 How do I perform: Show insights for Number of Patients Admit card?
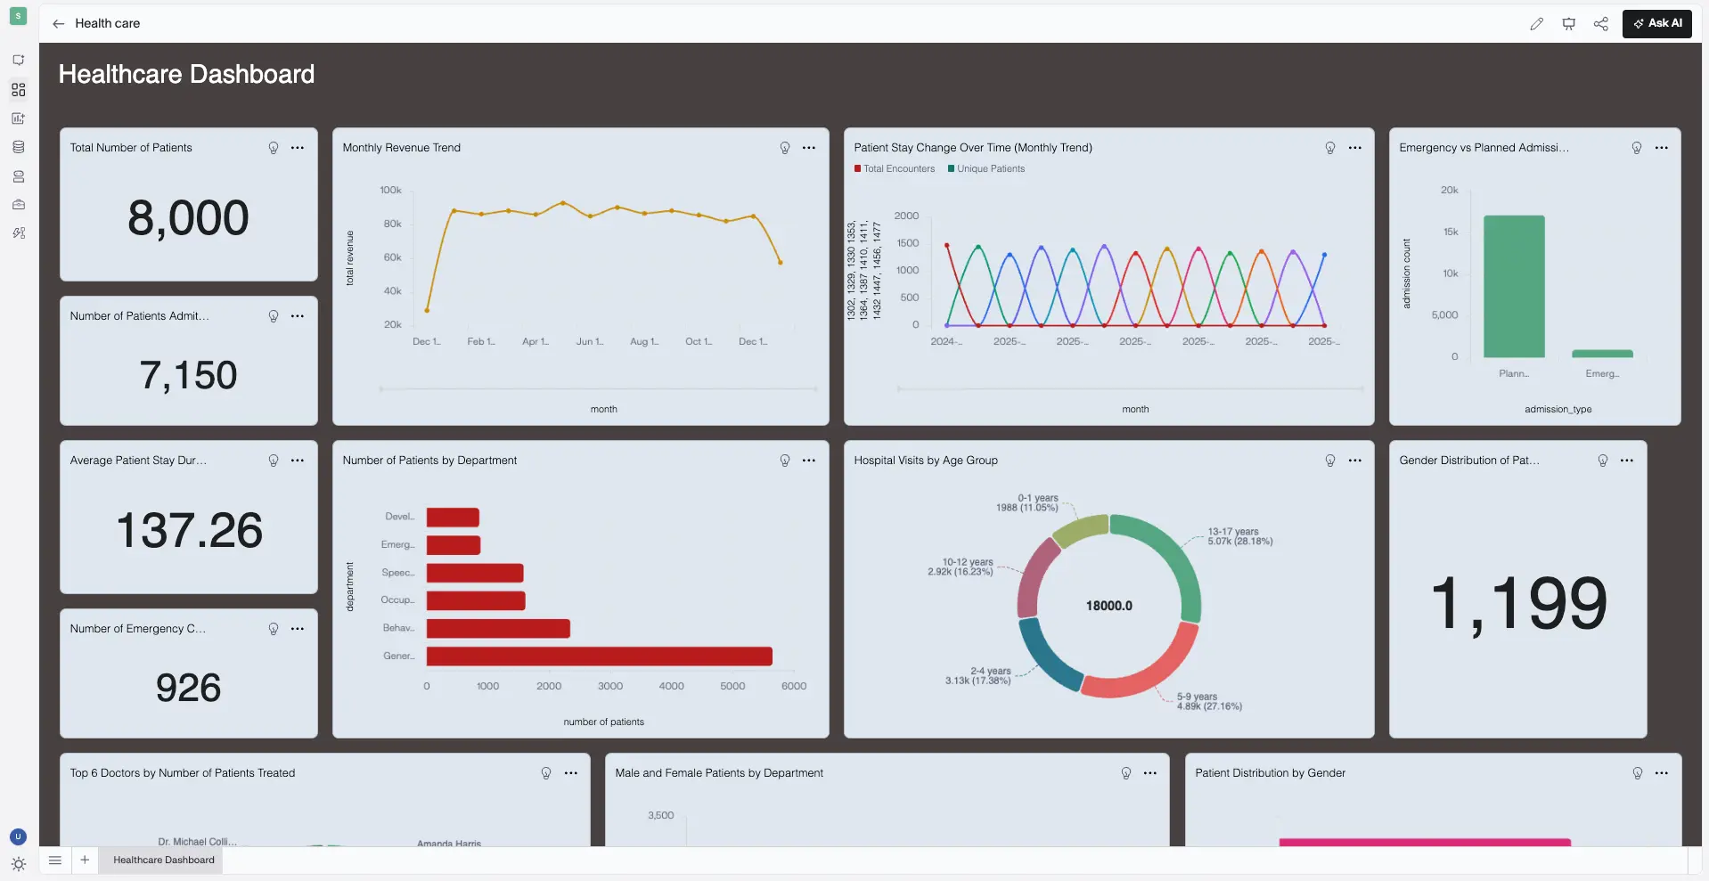tap(274, 316)
